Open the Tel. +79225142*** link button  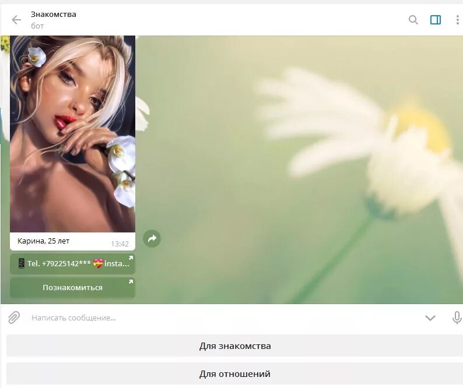click(73, 263)
